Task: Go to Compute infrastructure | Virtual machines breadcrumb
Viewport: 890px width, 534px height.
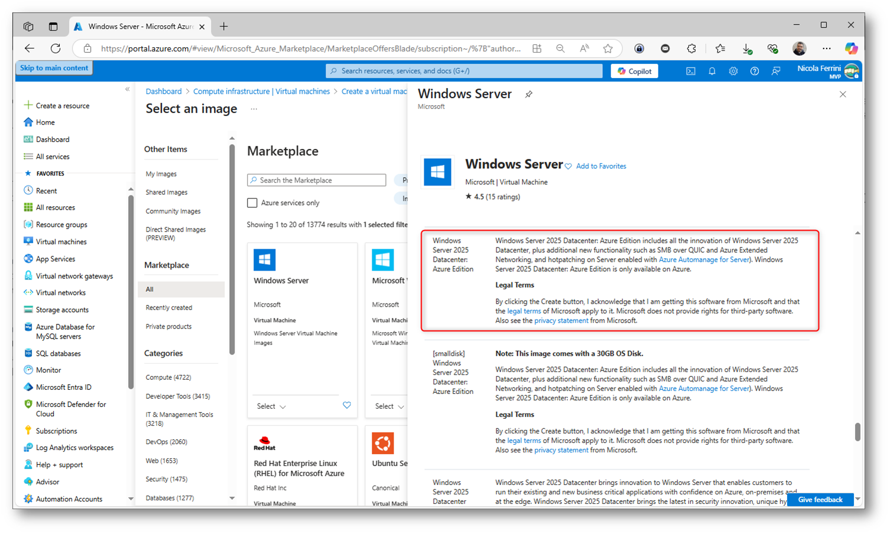Action: click(x=261, y=92)
